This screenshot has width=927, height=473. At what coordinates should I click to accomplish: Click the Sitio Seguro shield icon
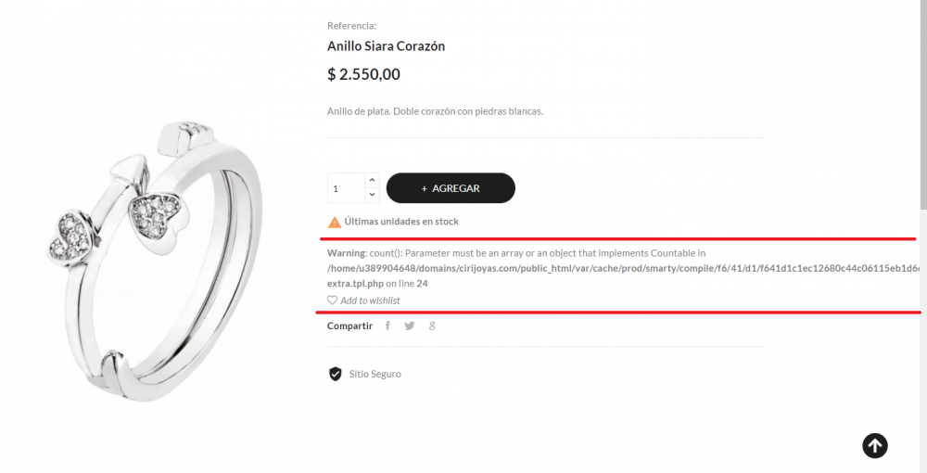[x=336, y=374]
